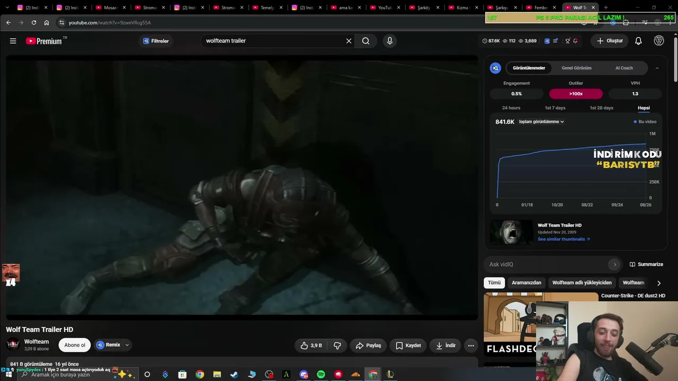Dislike the video with thumbs-down icon
Image resolution: width=678 pixels, height=381 pixels.
click(337, 346)
